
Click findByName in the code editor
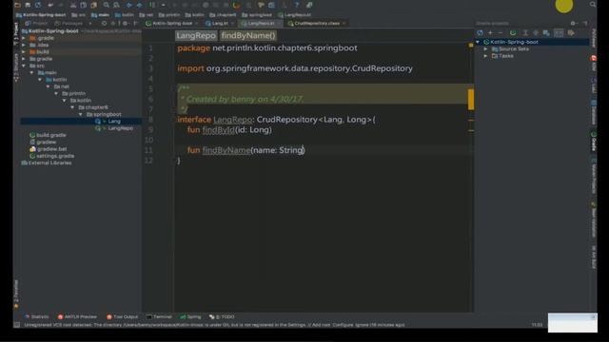point(226,150)
